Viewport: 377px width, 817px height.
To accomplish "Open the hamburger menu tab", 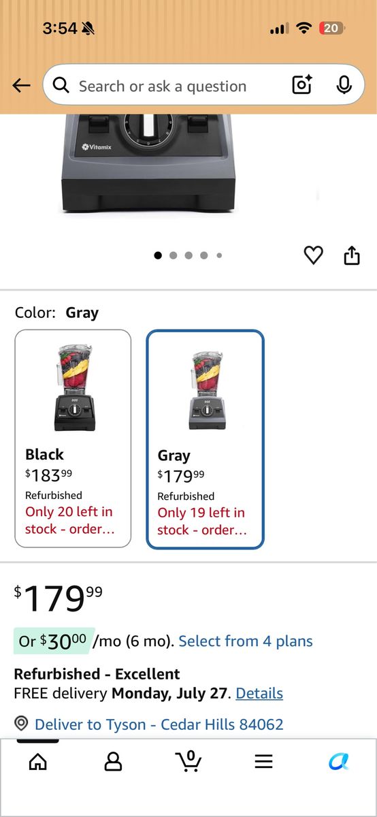I will tap(264, 761).
